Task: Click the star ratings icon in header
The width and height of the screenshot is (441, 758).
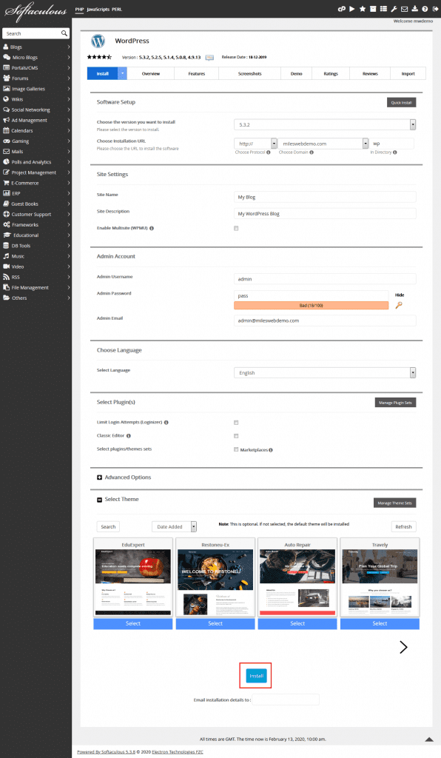Action: pos(363,9)
